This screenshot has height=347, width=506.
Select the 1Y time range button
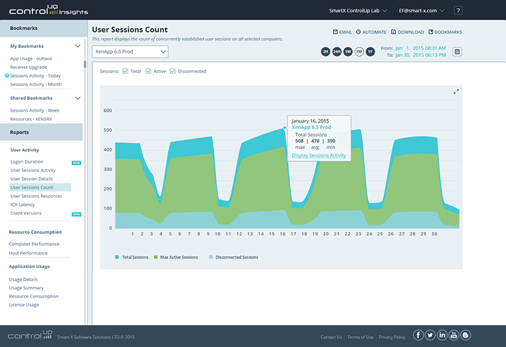click(x=370, y=52)
